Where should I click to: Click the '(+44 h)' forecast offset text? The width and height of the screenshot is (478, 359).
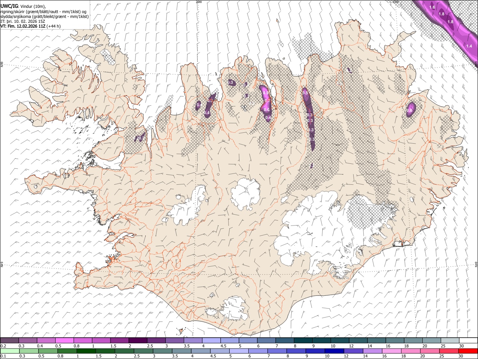(x=54, y=26)
